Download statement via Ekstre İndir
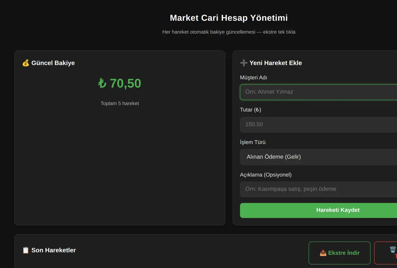Viewport: 397px width, 268px height. click(x=339, y=253)
